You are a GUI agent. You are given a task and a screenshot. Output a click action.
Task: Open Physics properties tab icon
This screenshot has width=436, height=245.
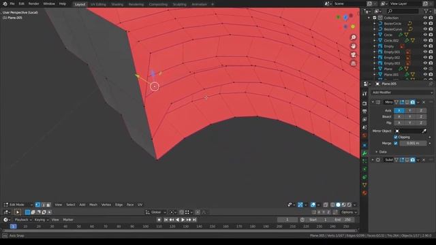click(364, 169)
